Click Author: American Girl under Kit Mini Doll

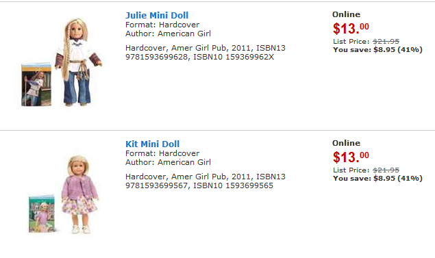click(168, 162)
